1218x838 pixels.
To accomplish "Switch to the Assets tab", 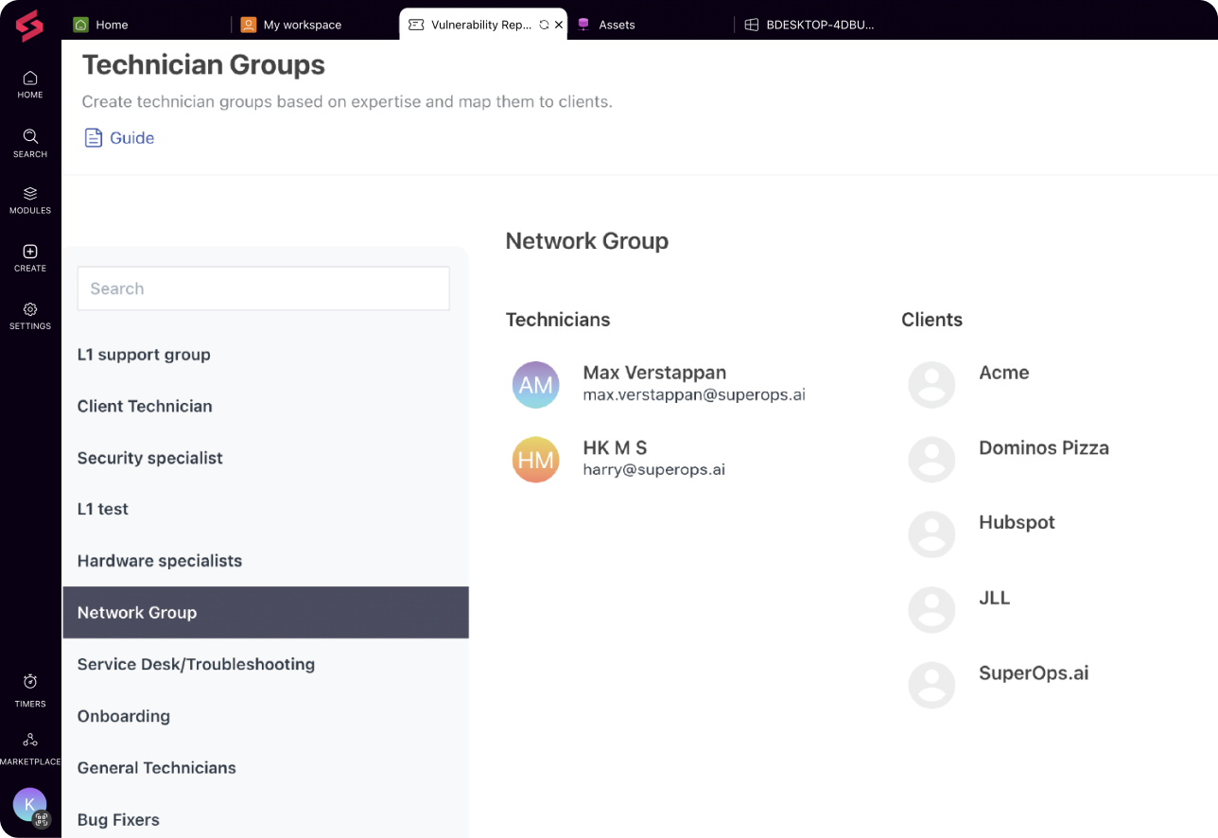I will click(x=616, y=25).
